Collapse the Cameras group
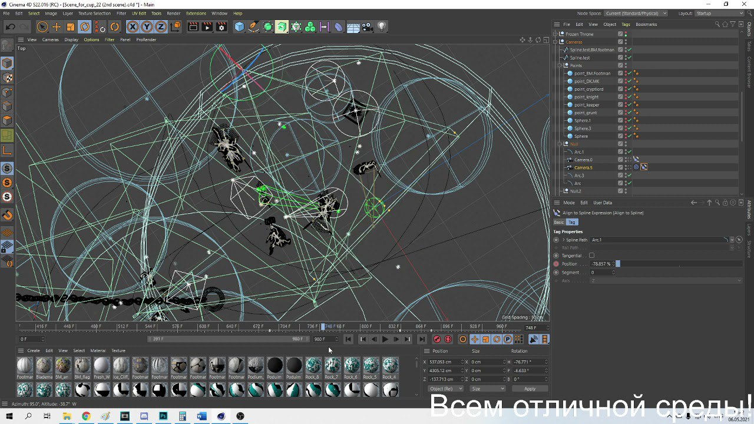 (556, 42)
